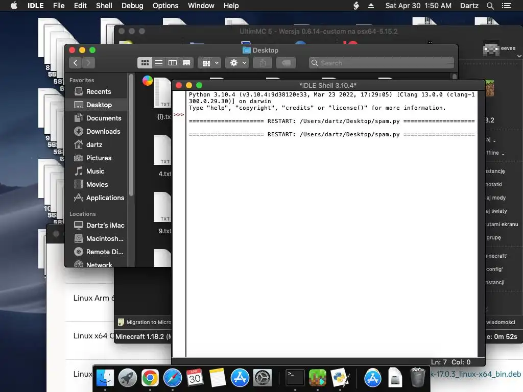The width and height of the screenshot is (523, 392).
Task: Open the Debug menu
Action: coord(132,6)
